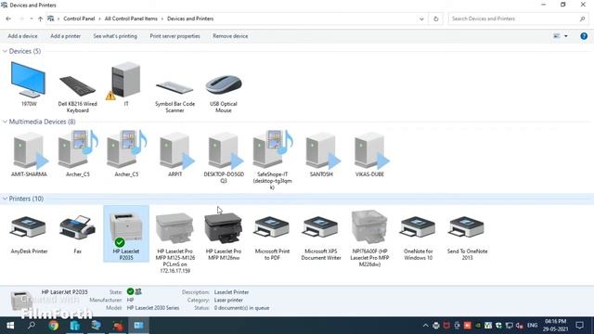The width and height of the screenshot is (594, 334).
Task: Select the USB Optical Mouse device
Action: [223, 93]
